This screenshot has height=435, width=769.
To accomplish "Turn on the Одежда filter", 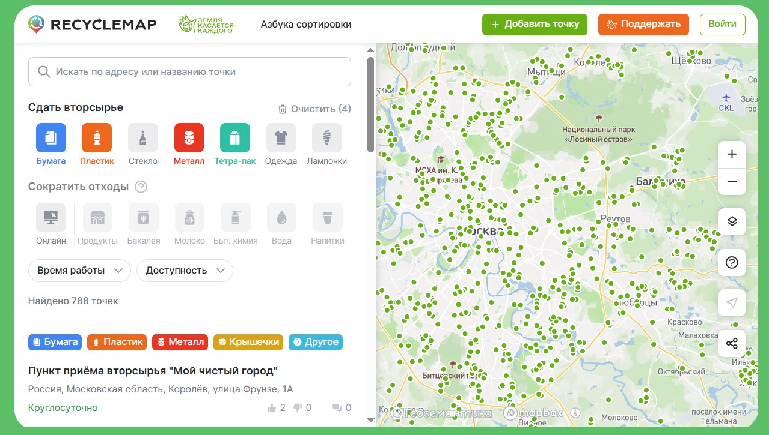I will point(281,138).
